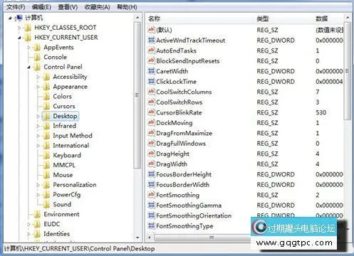The image size is (354, 256).
Task: Click the HKEY_CURRENT_USER folder icon
Action: click(x=28, y=38)
